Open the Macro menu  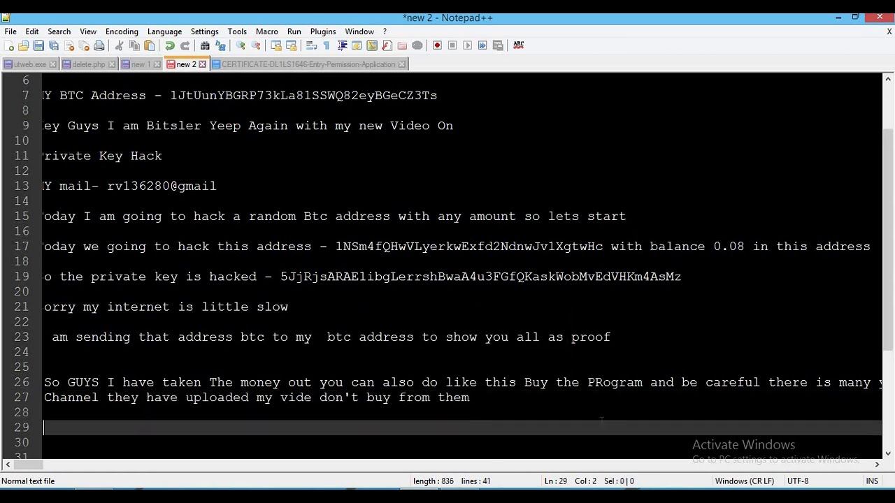[x=266, y=31]
